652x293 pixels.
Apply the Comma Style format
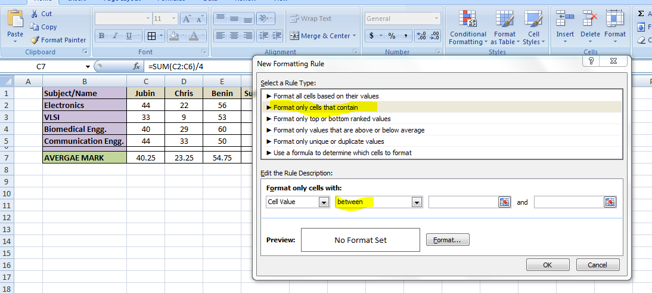click(x=405, y=36)
